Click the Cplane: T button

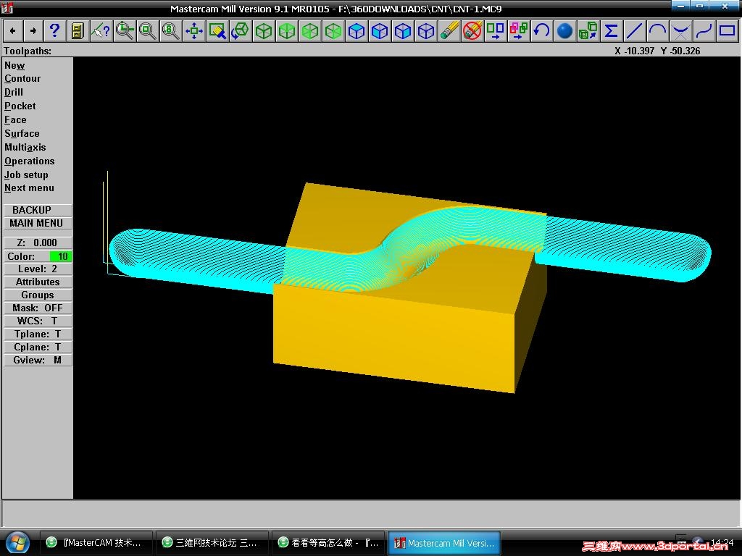[x=38, y=347]
